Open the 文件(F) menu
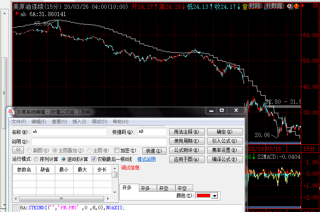Screen dimensions: 320x212 (x=18, y=122)
